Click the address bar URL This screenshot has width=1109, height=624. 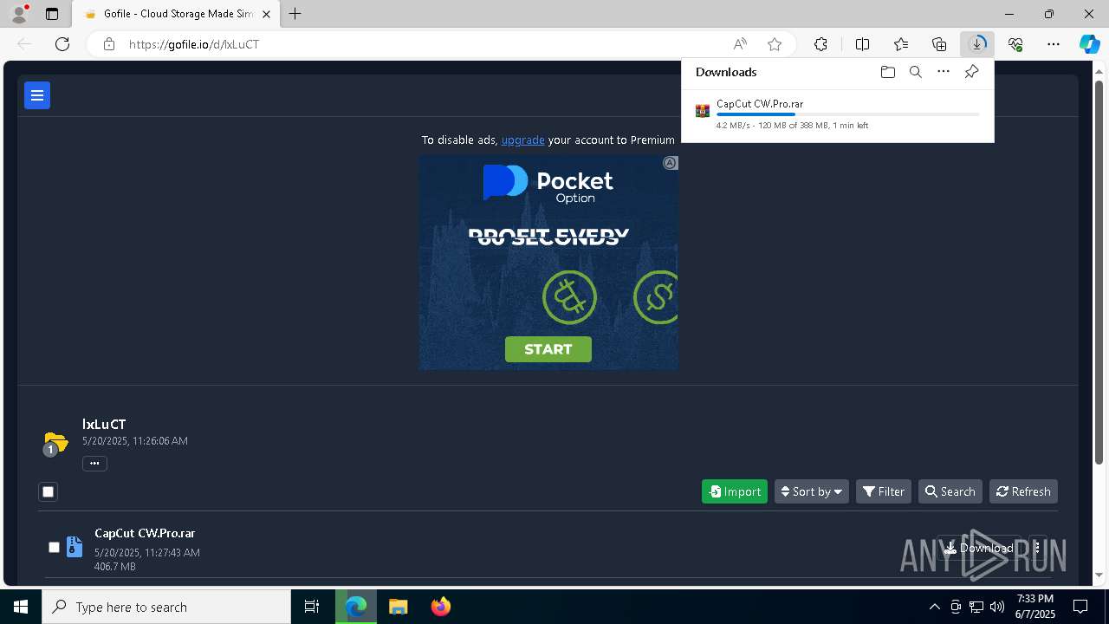(x=194, y=44)
